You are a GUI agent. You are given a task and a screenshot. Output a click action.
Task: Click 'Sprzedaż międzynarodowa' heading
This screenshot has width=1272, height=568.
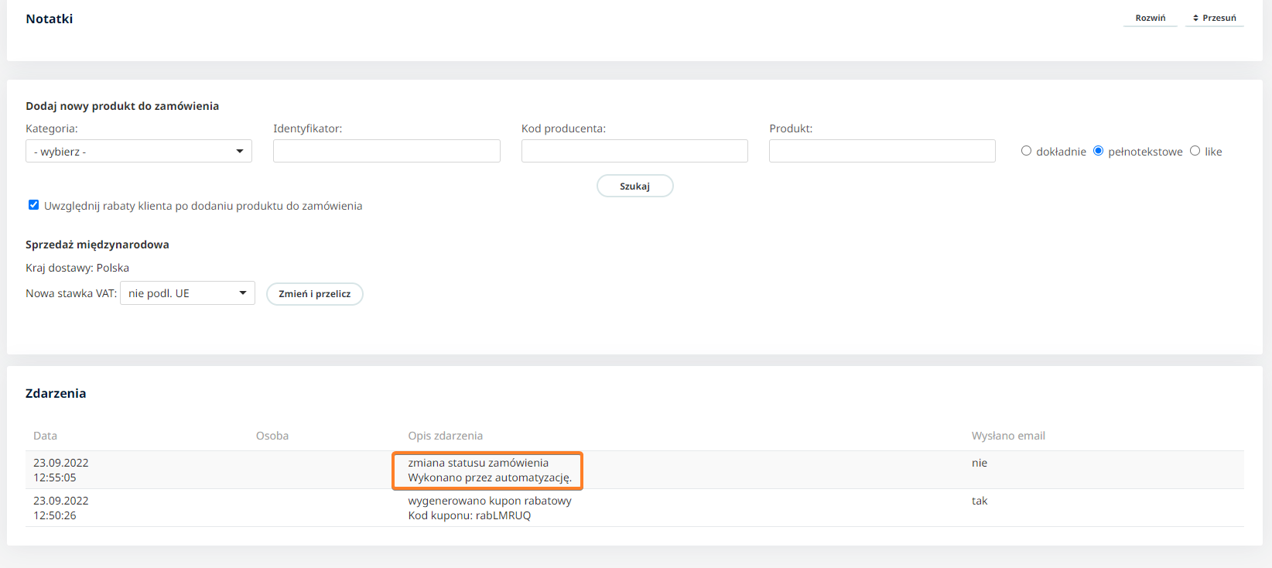[97, 245]
